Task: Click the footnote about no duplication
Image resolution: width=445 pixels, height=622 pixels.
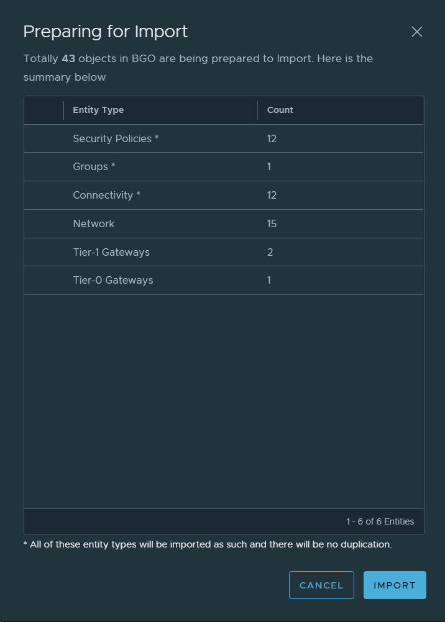Action: point(208,544)
